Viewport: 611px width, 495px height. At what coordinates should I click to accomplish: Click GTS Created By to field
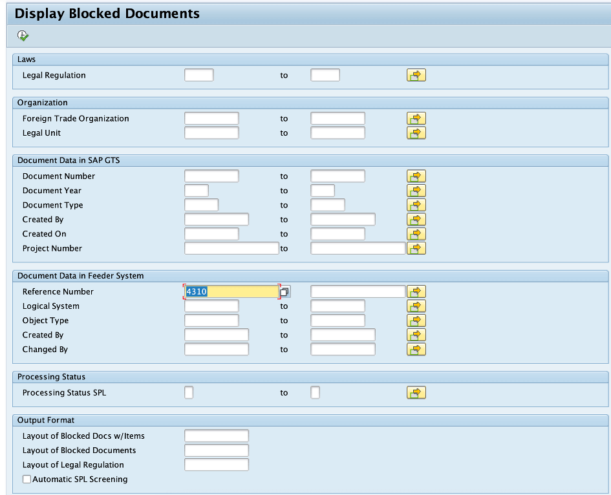[343, 219]
